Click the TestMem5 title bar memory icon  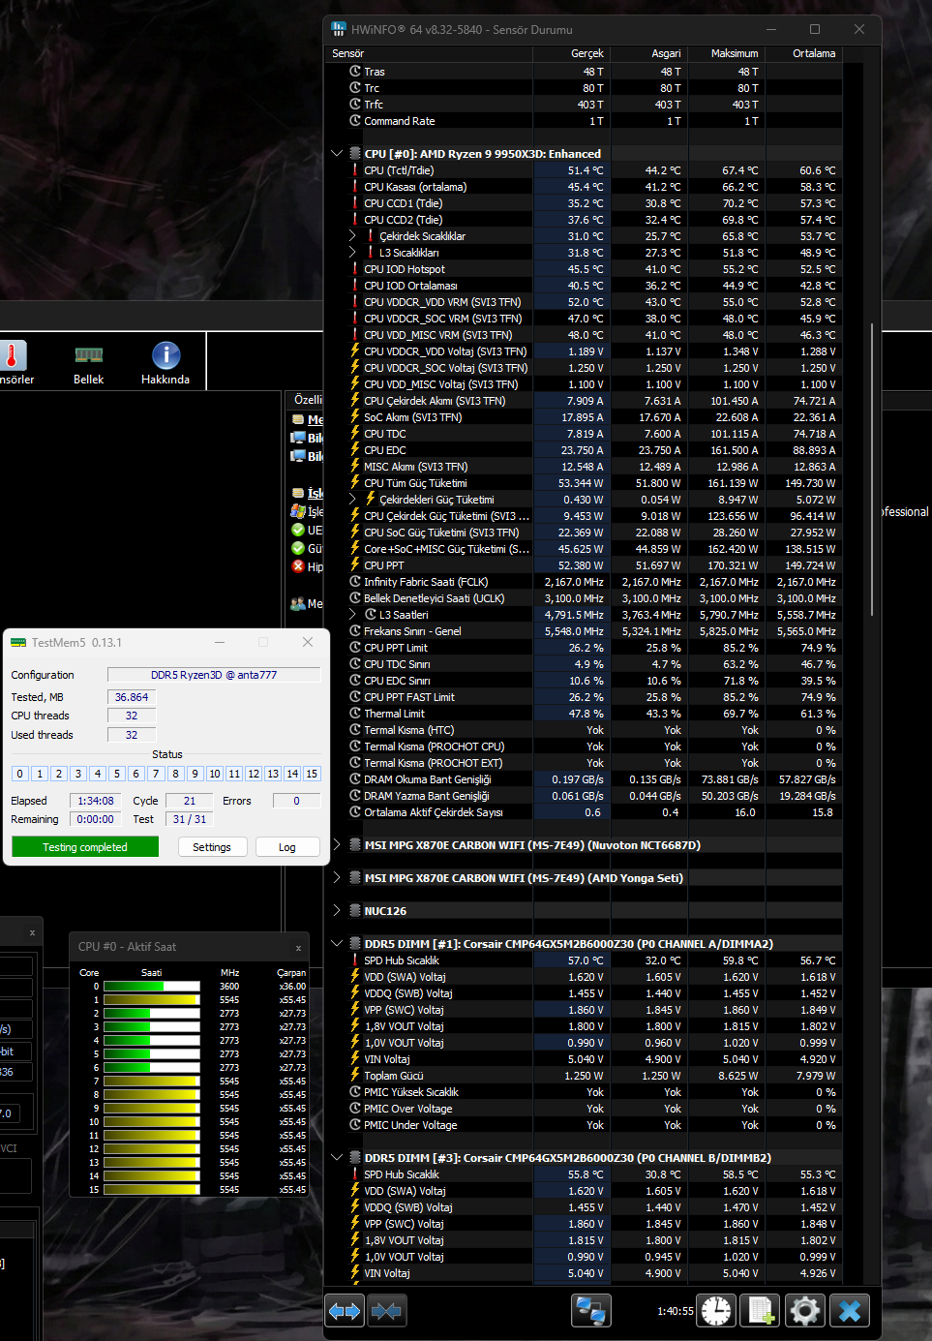tap(18, 643)
